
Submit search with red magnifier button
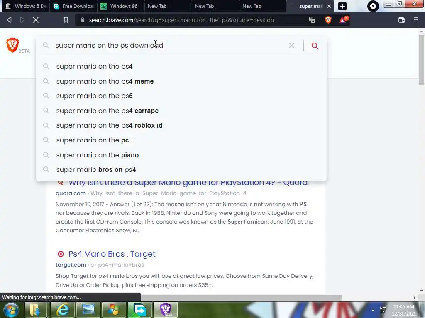[315, 46]
